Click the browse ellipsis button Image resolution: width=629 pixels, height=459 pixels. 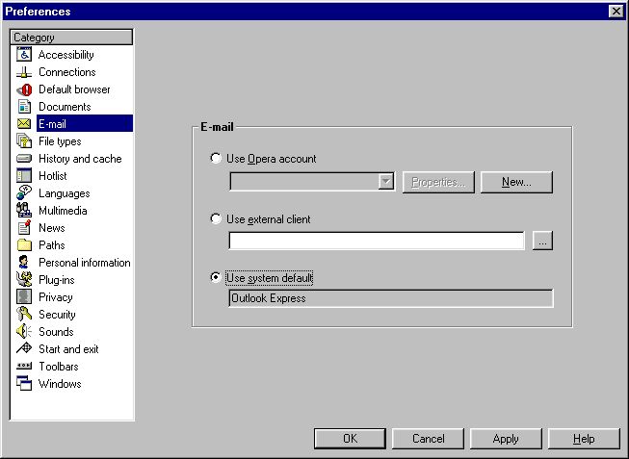[542, 241]
